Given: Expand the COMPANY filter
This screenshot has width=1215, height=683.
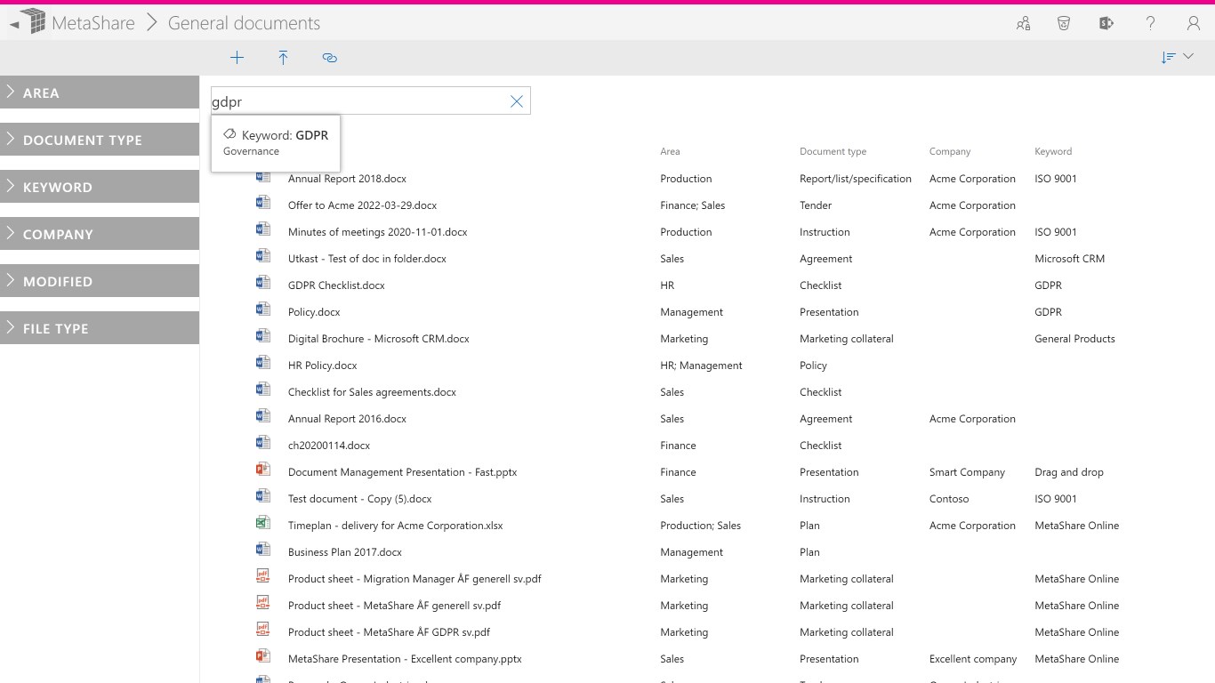Looking at the screenshot, I should click(100, 234).
